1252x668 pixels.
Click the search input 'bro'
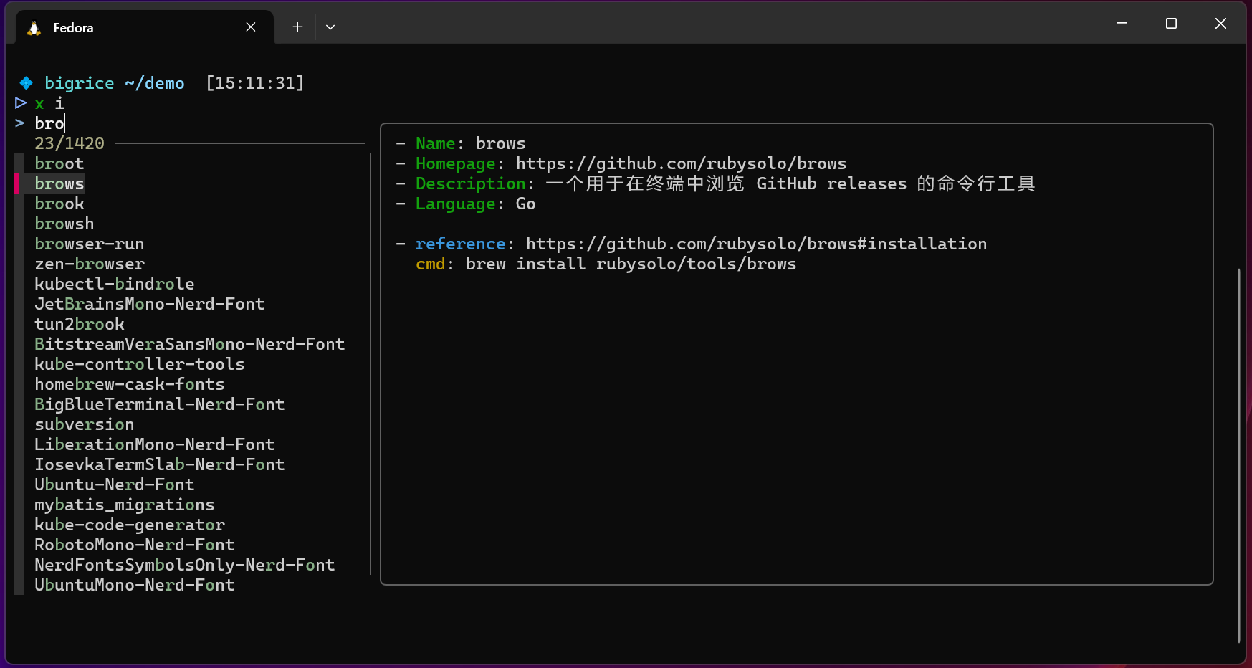coord(49,123)
